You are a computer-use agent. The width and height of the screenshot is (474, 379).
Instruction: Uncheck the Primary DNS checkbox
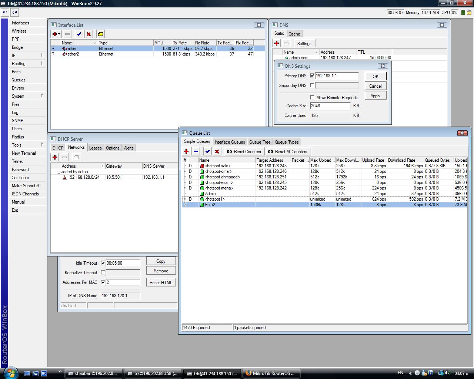[x=312, y=76]
